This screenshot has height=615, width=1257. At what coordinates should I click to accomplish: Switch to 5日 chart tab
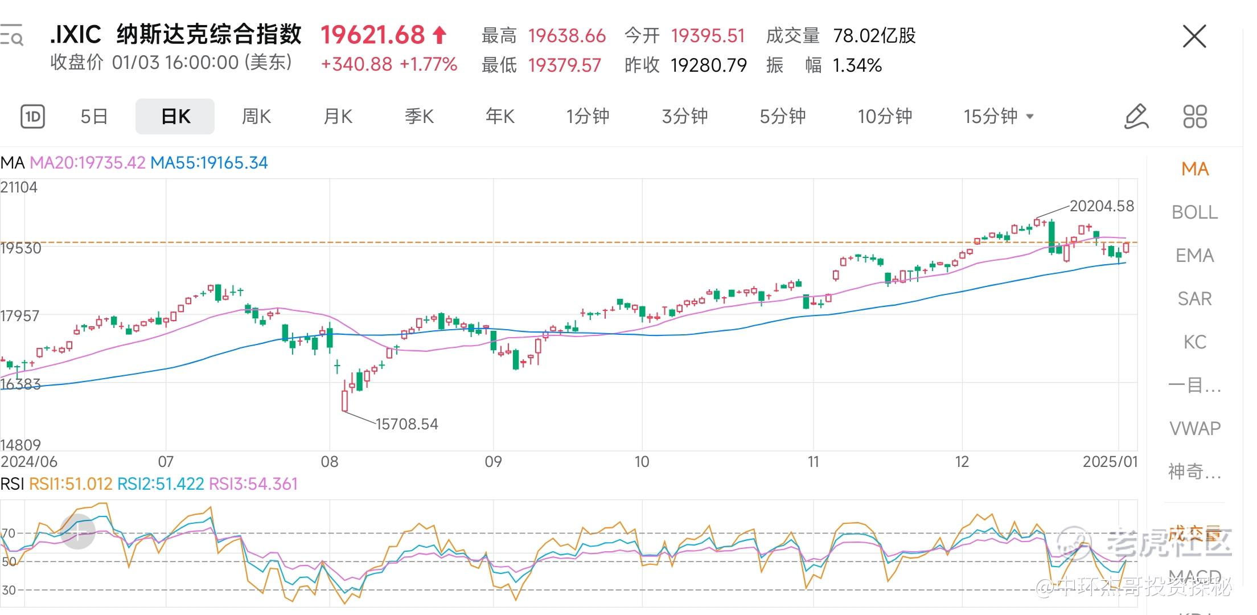pos(94,116)
